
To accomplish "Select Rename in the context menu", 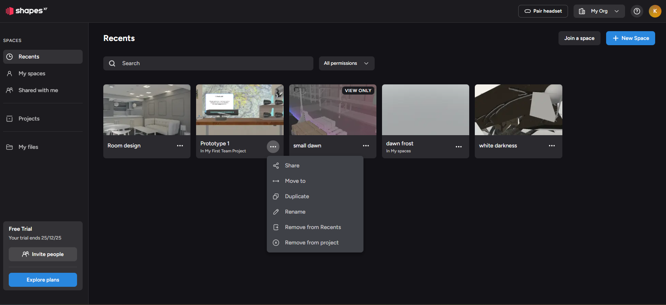I will coord(295,212).
